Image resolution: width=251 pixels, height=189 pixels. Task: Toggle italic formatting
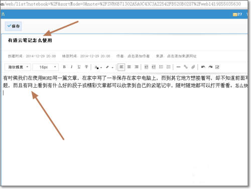pos(71,67)
